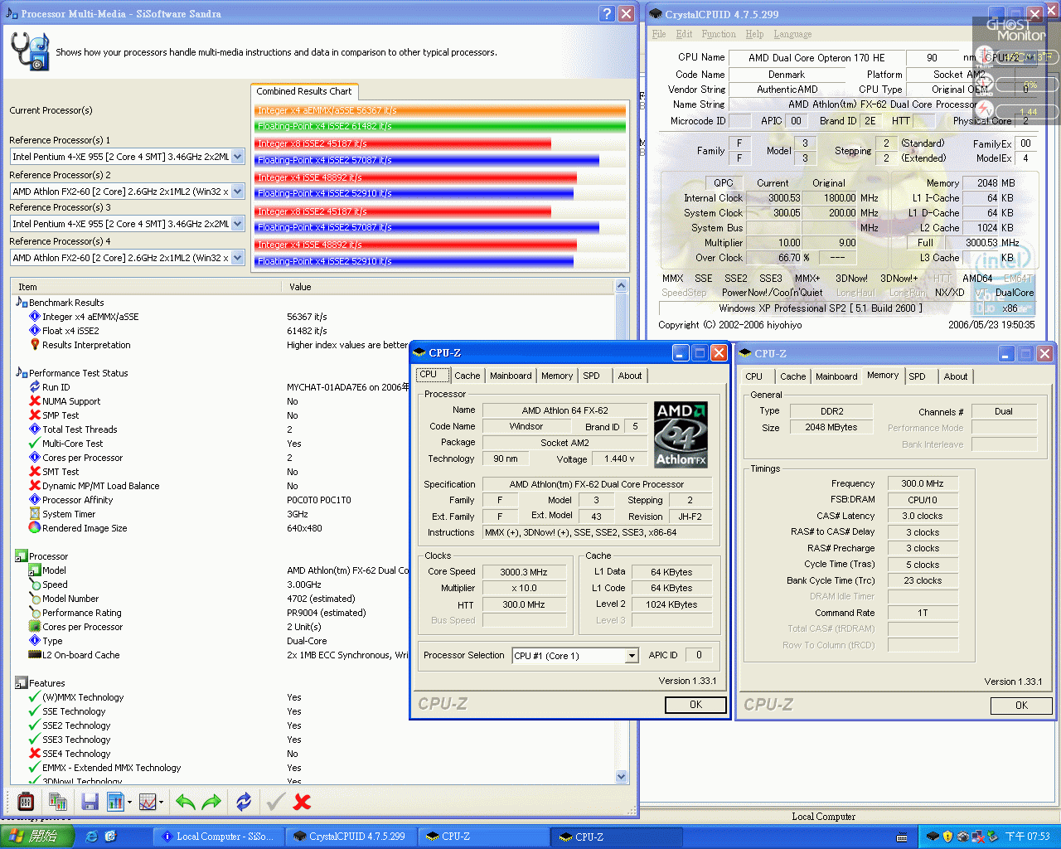The height and width of the screenshot is (849, 1061).
Task: Open Reference Processor(s) 2 dropdown
Action: point(238,192)
